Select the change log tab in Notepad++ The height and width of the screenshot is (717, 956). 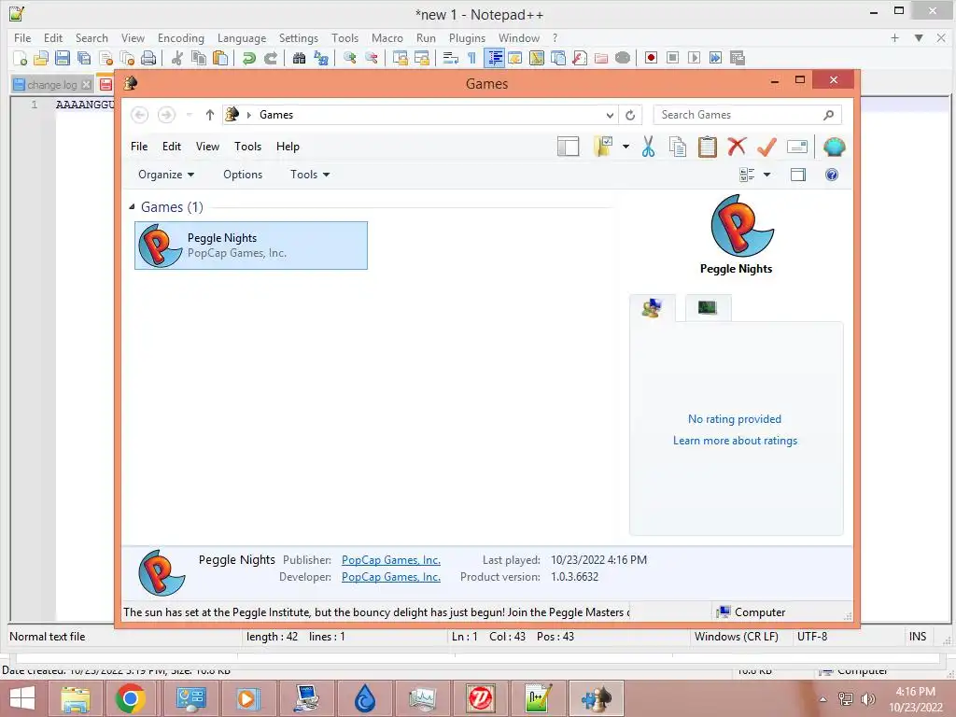click(52, 85)
